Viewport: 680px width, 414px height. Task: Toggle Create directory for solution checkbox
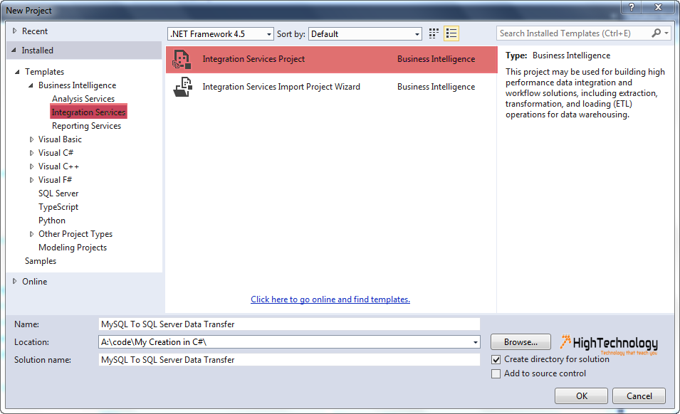[x=496, y=359]
